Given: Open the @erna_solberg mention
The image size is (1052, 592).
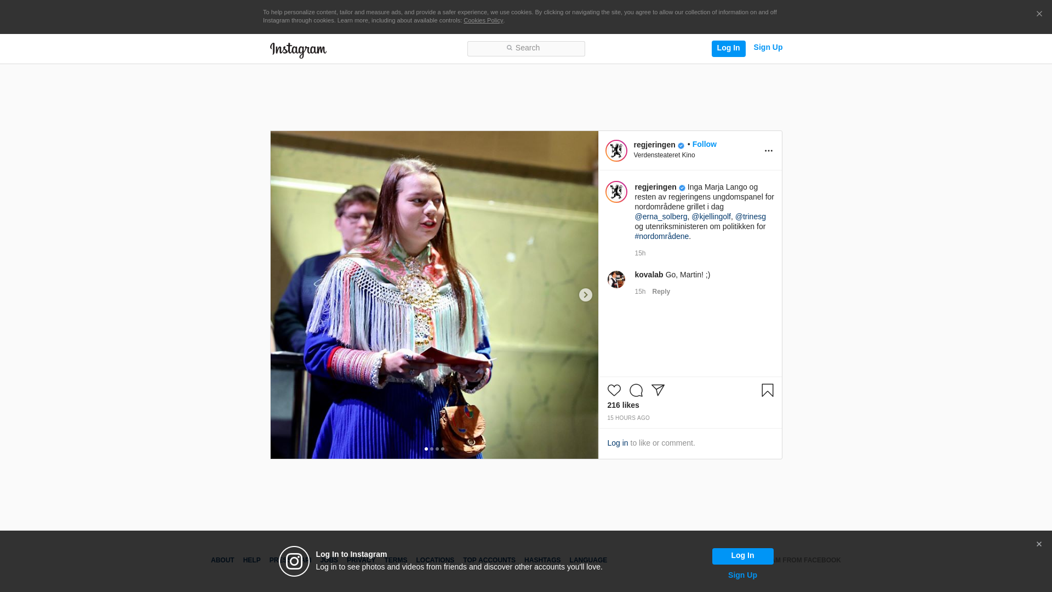Looking at the screenshot, I should click(x=661, y=217).
